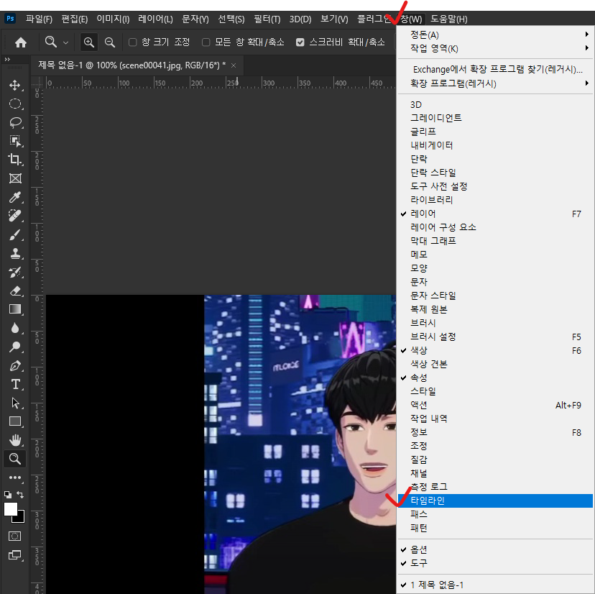Select the Pen tool
The width and height of the screenshot is (595, 594).
pos(15,365)
